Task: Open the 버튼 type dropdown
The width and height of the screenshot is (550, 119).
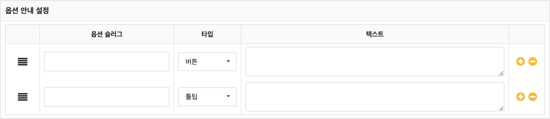Action: (x=207, y=62)
